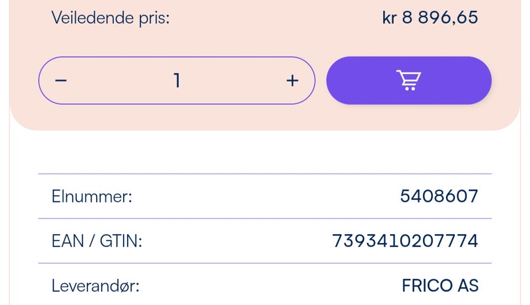Click the "kr" currency prefix in the price
Screen dimensions: 530x305
point(389,18)
